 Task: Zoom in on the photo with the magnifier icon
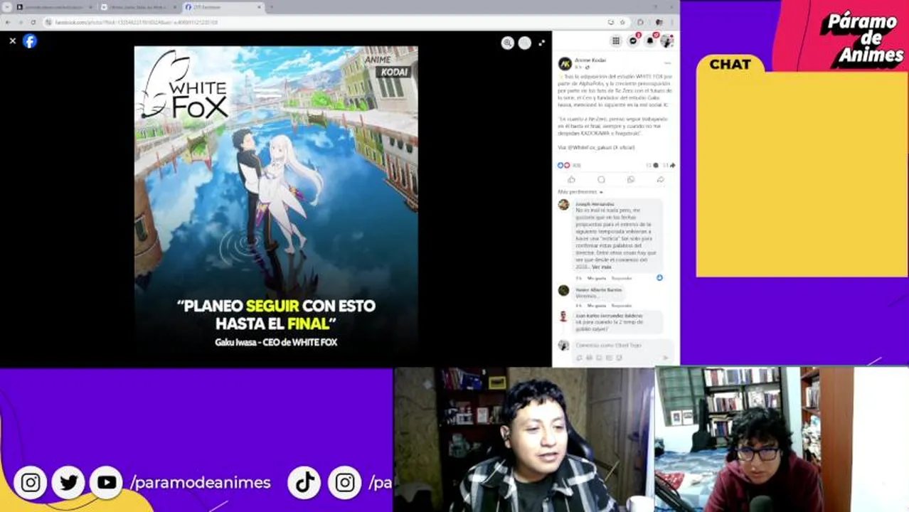(x=507, y=43)
